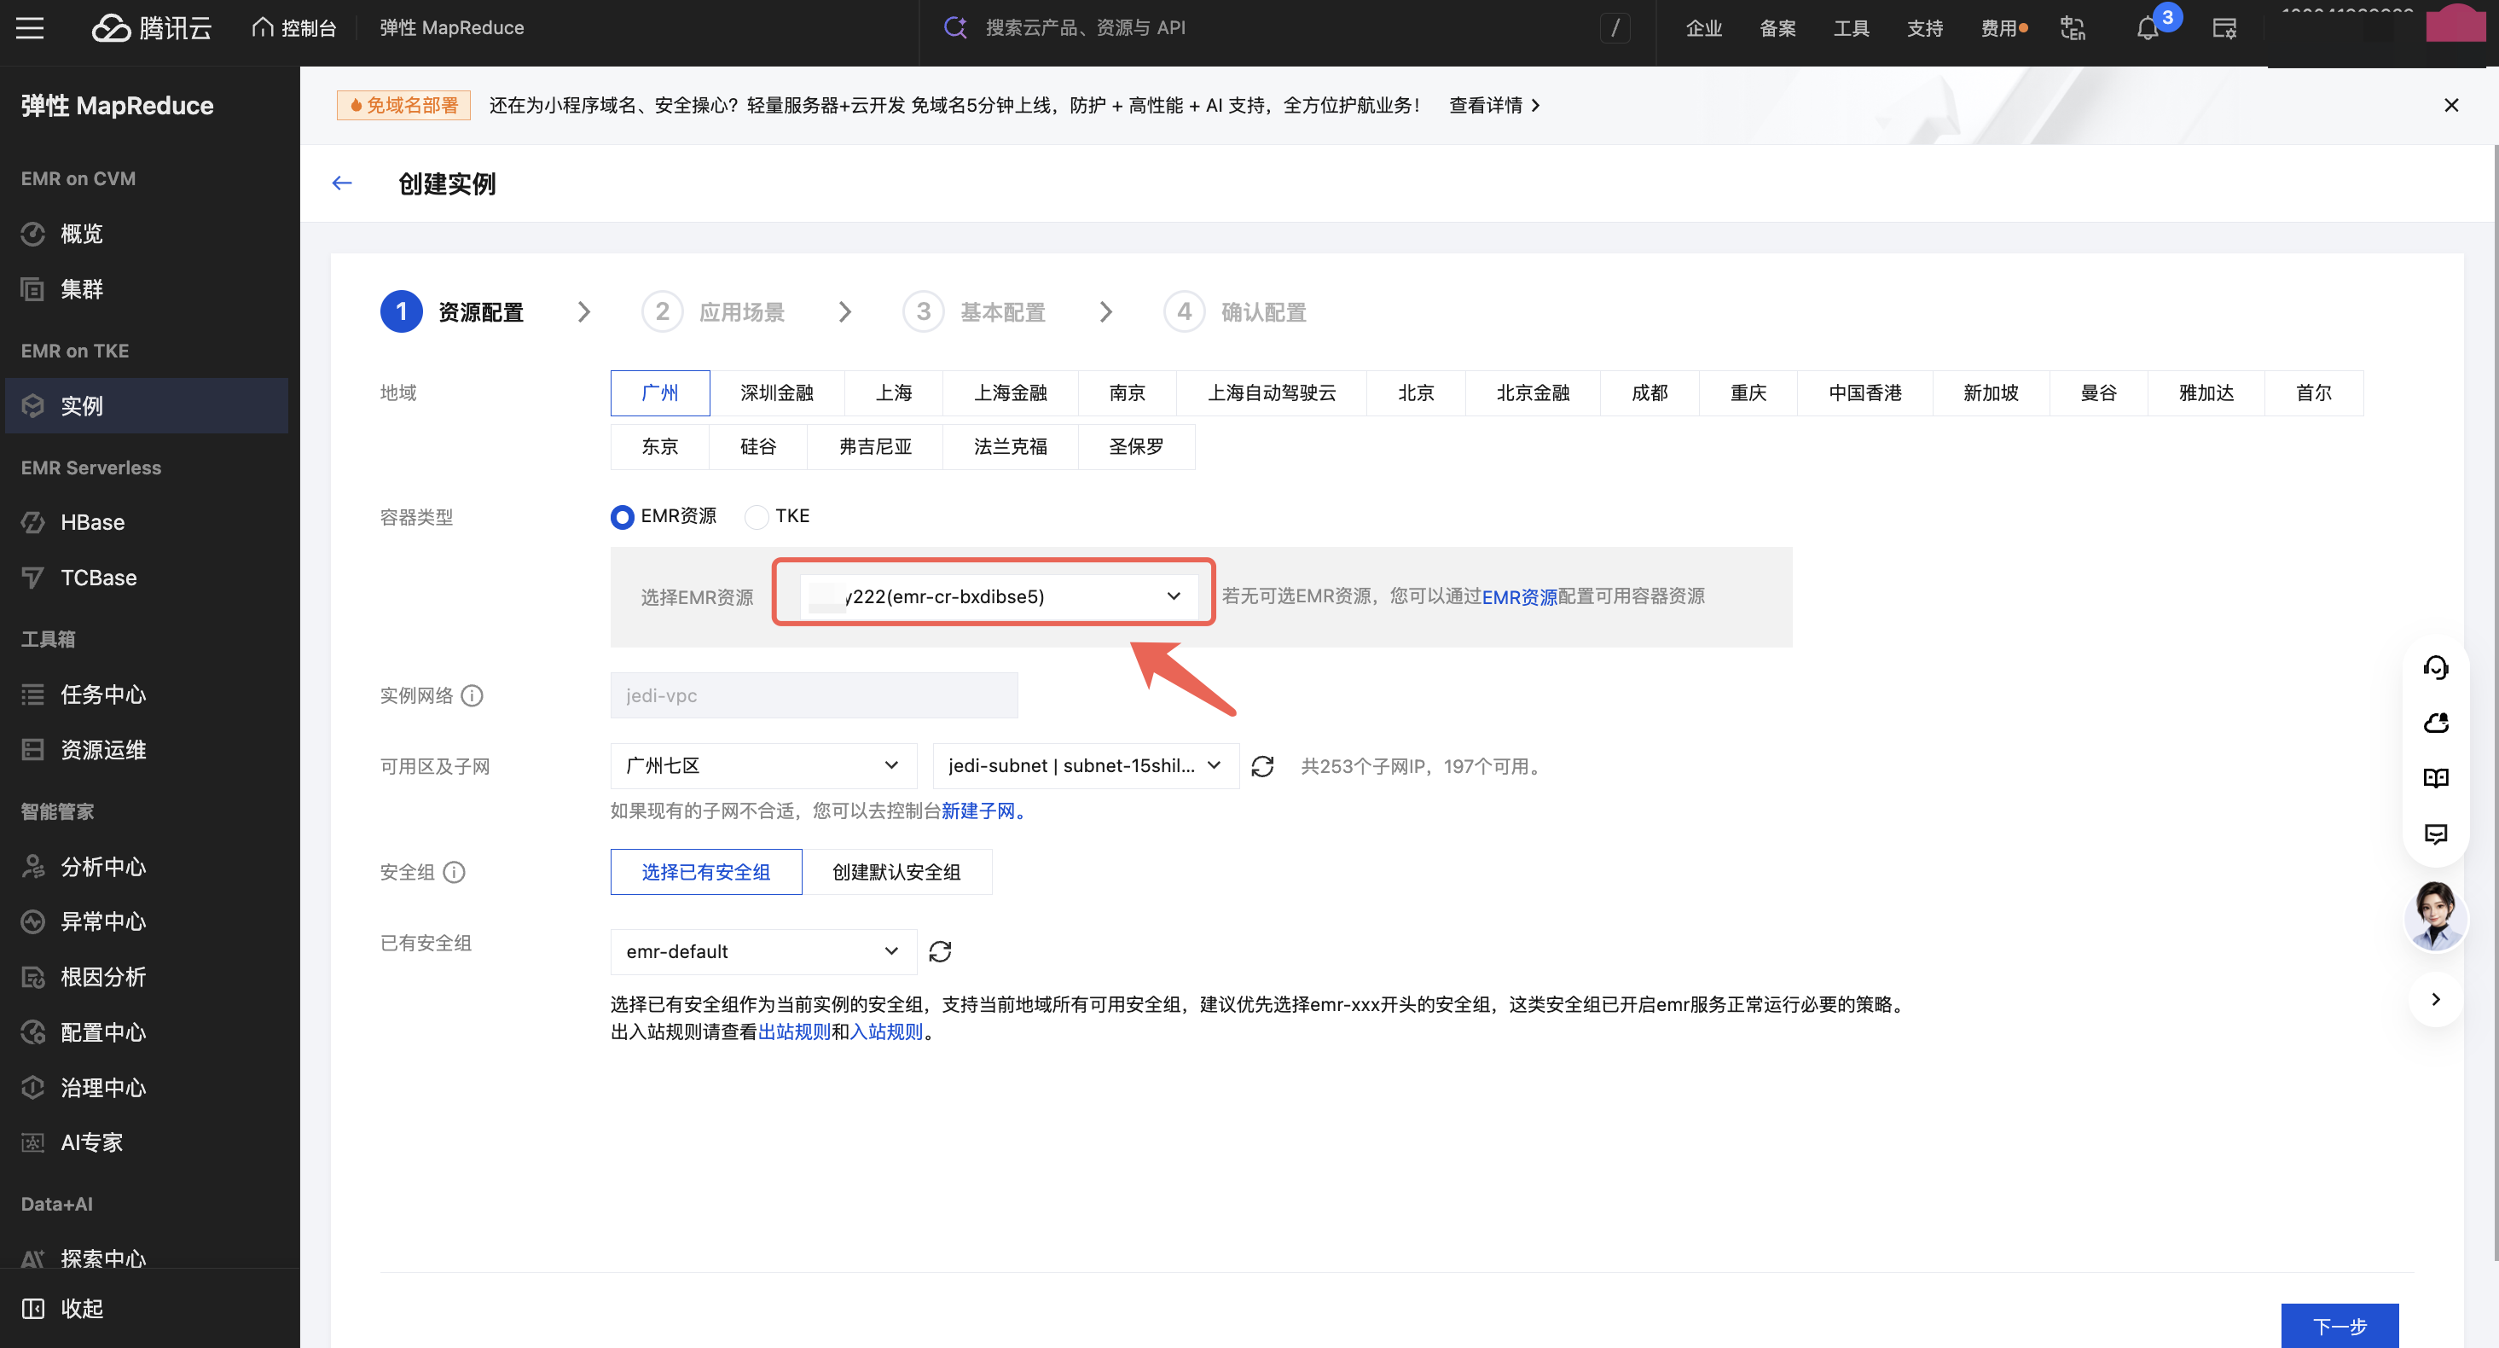Screen dimensions: 2499x1348
Task: Select the TKE radio button
Action: tap(757, 516)
